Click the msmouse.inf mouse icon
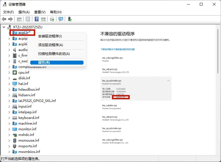The width and height of the screenshot is (221, 162). (15, 140)
